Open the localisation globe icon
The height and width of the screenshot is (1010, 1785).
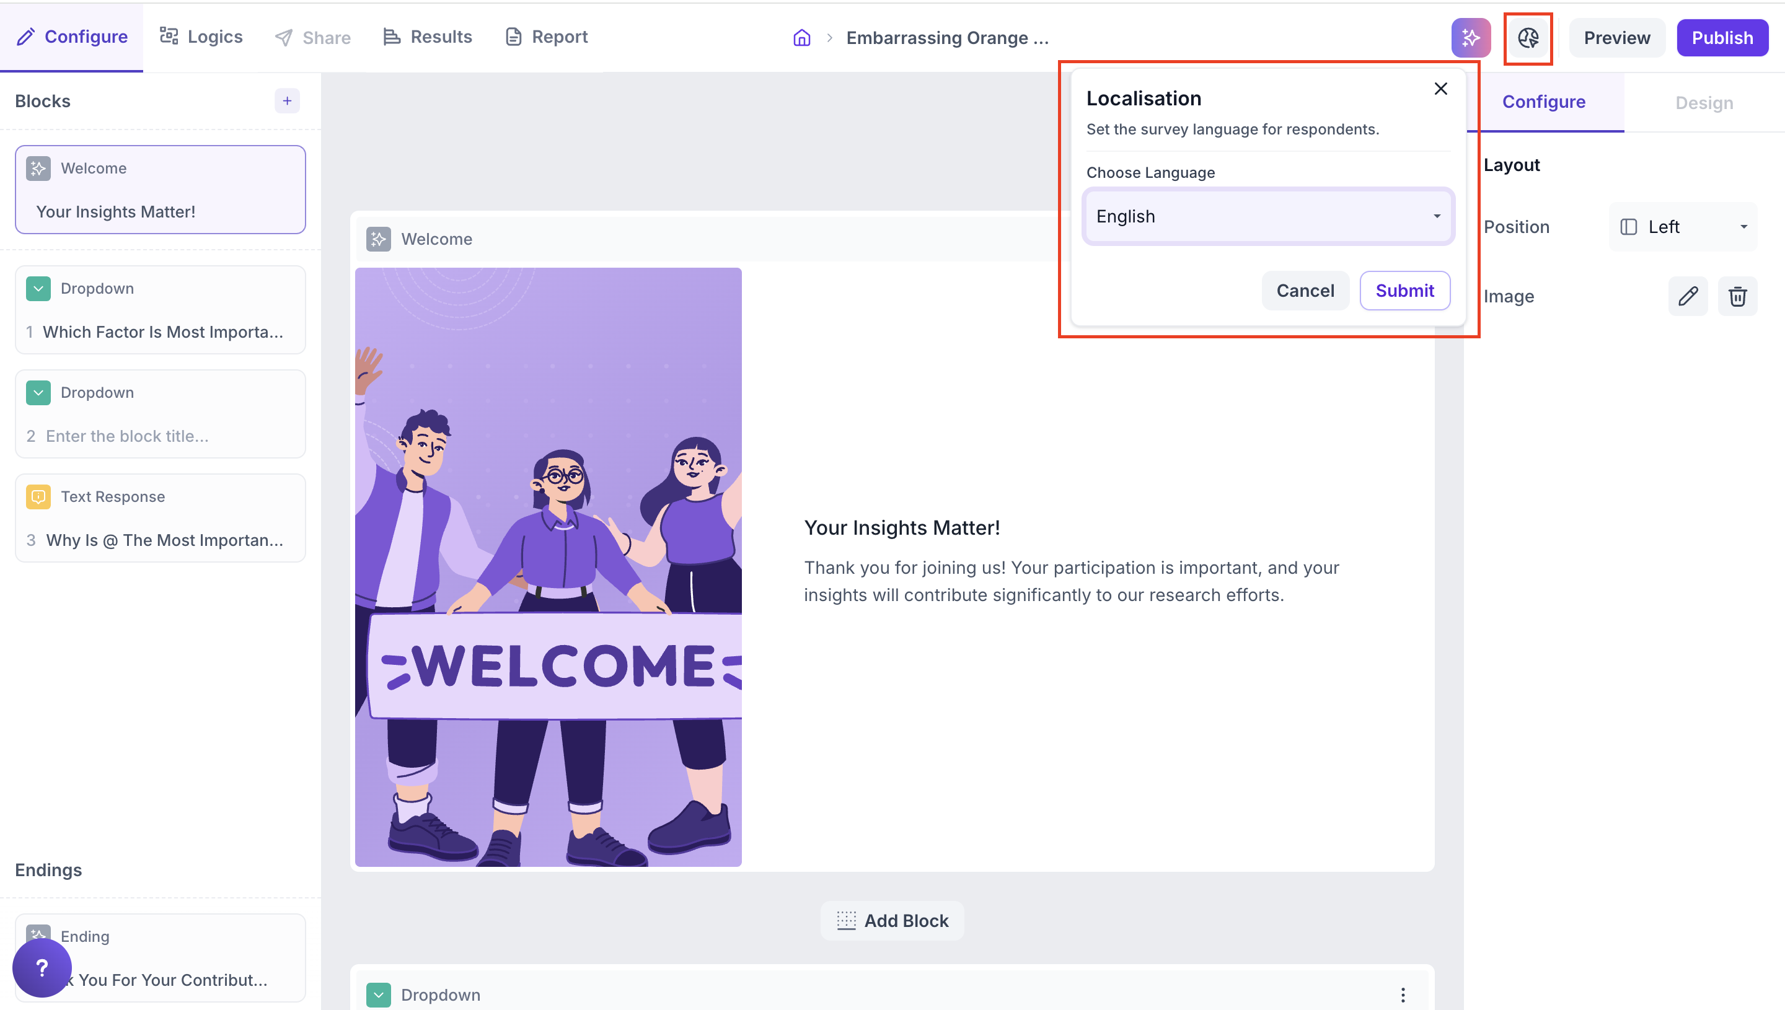pos(1528,38)
